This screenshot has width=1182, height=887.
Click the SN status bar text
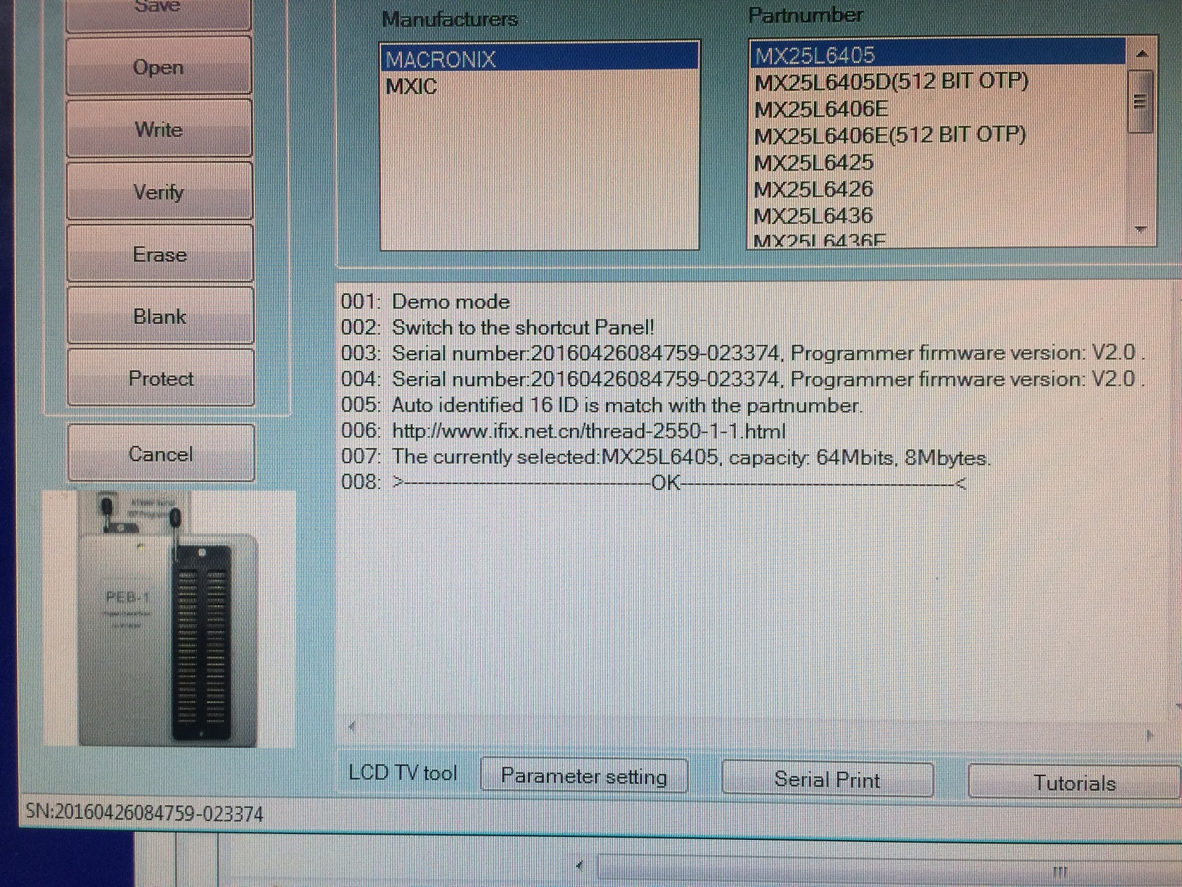(x=145, y=813)
